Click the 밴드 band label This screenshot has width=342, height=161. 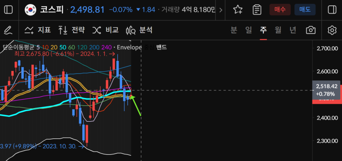pyautogui.click(x=161, y=47)
